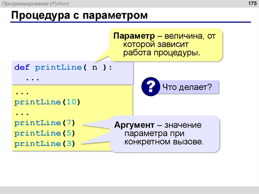The width and height of the screenshot is (259, 194).
Task: Click the 'printLine(10)' call
Action: coord(47,102)
